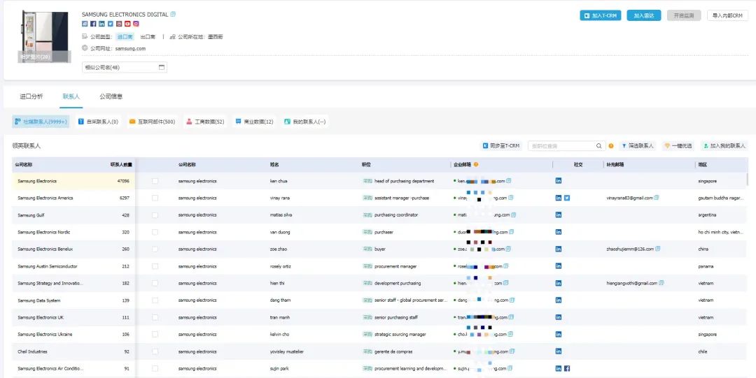Open Facebook icon in sujin park's row

pyautogui.click(x=567, y=368)
